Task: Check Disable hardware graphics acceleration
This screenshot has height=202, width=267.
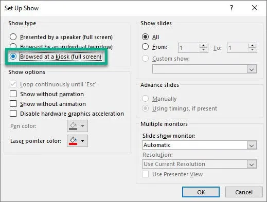Action: [13, 114]
